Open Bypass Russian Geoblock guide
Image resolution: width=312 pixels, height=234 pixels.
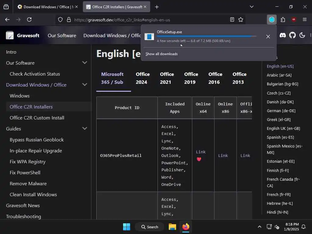pyautogui.click(x=37, y=140)
